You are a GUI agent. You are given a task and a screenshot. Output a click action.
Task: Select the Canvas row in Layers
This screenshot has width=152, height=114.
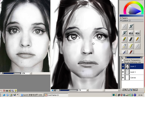pyautogui.click(x=132, y=78)
